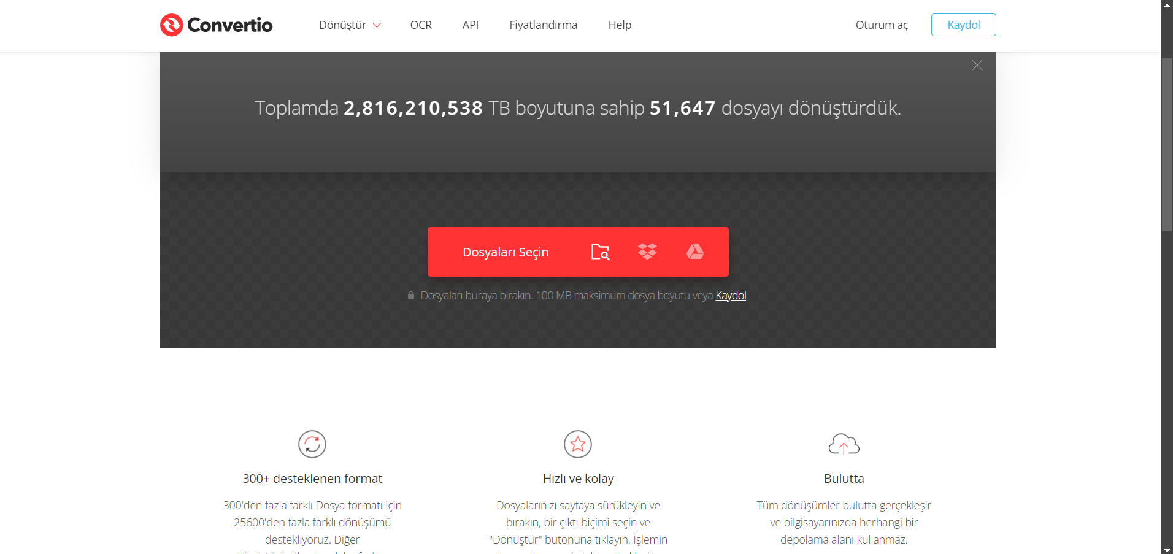Click the cloud upload icon above Bulutta

(844, 444)
